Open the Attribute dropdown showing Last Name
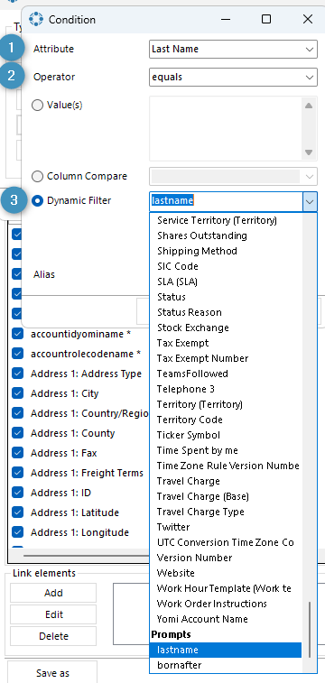Image resolution: width=325 pixels, height=683 pixels. point(233,50)
